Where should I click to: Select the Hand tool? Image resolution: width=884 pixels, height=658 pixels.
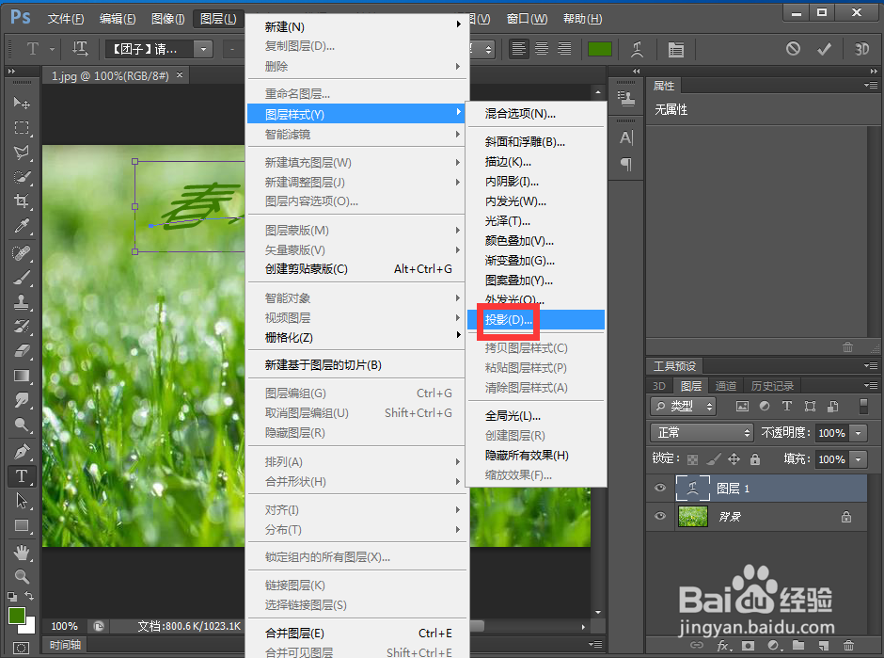click(x=22, y=552)
